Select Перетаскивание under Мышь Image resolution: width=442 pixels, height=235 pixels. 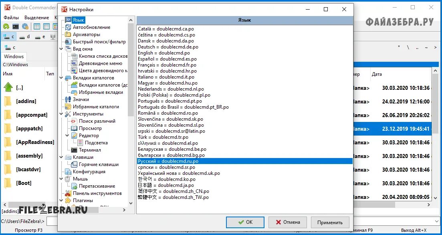tap(97, 186)
